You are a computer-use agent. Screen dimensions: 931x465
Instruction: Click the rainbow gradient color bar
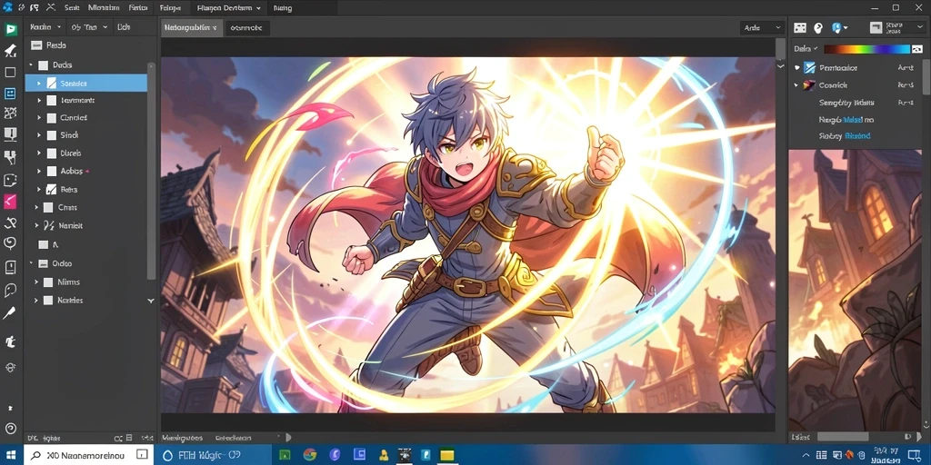(x=866, y=49)
